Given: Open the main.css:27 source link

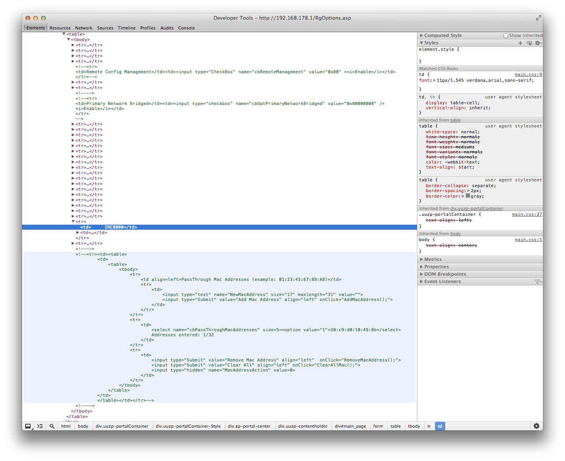Looking at the screenshot, I should 527,214.
